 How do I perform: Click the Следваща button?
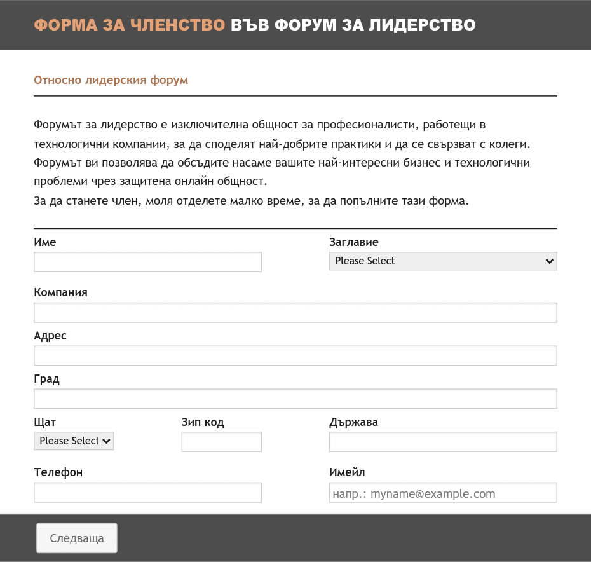click(77, 538)
